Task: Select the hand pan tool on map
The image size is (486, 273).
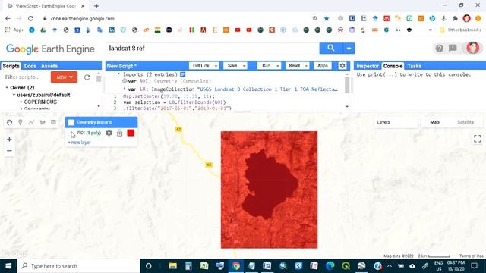Action: tap(9, 123)
